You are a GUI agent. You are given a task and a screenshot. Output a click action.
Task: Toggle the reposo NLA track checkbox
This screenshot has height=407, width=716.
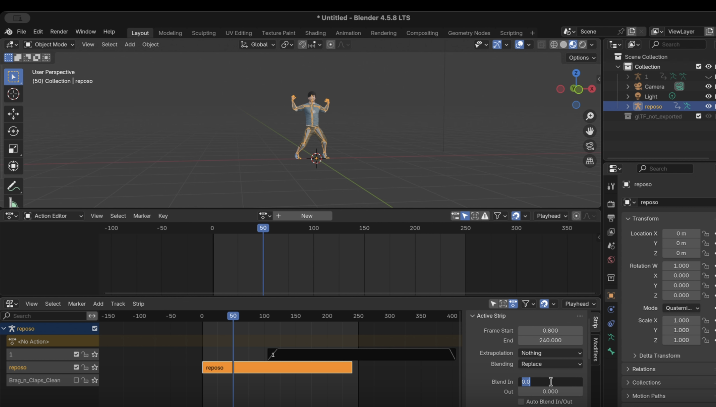[x=76, y=367]
